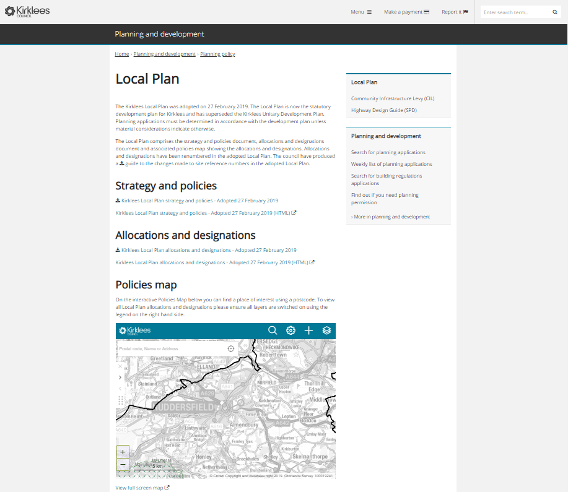Screen dimensions: 568x492
Task: Click the Planning and development banner title
Action: [159, 34]
